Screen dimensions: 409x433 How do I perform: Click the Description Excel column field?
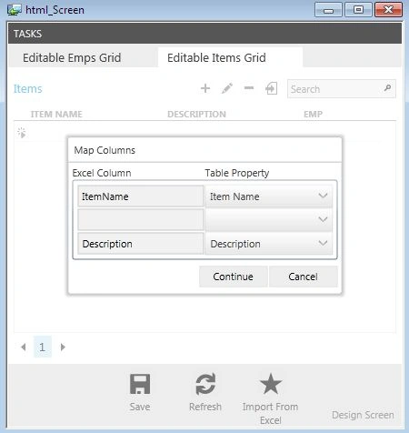[x=141, y=244]
